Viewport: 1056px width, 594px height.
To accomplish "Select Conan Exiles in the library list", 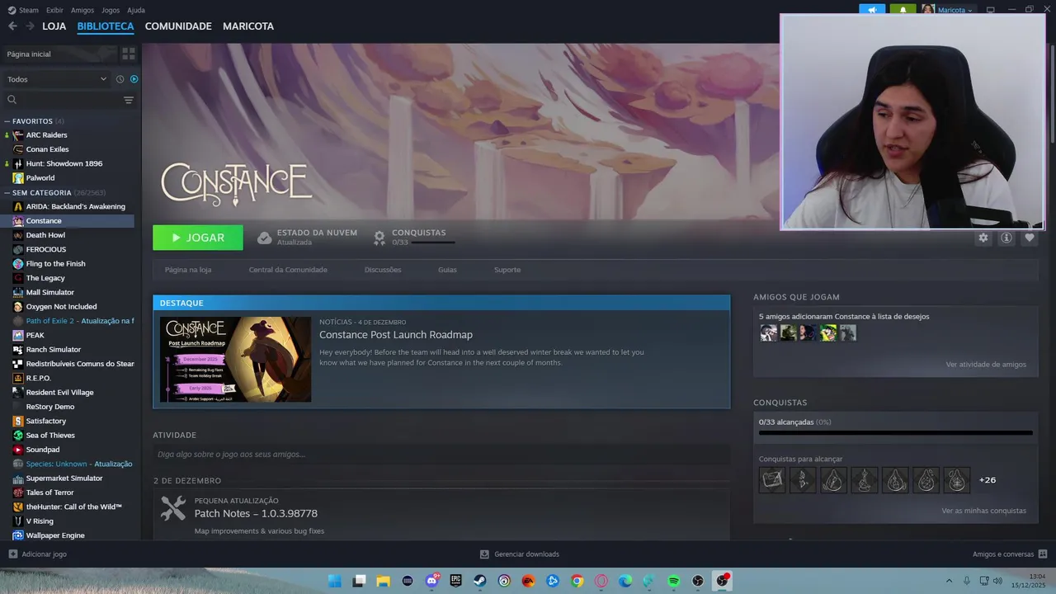I will (x=47, y=149).
